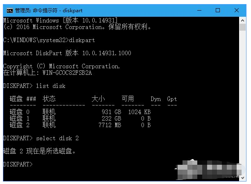Click the 'select disk 2' command text
Image resolution: width=251 pixels, height=184 pixels.
tap(57, 138)
